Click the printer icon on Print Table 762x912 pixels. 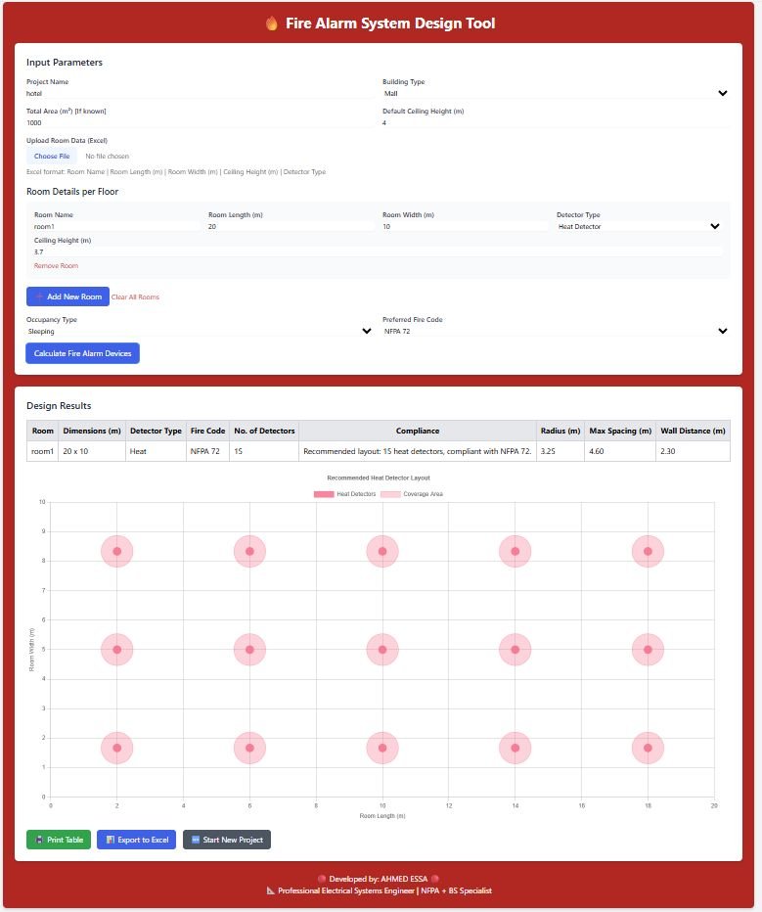39,840
